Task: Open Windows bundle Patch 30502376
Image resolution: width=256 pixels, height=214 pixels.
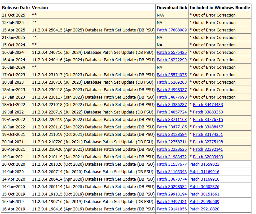Action: [x=204, y=186]
